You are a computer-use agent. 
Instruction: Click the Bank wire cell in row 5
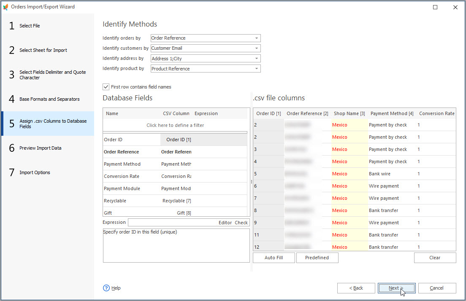coord(392,174)
